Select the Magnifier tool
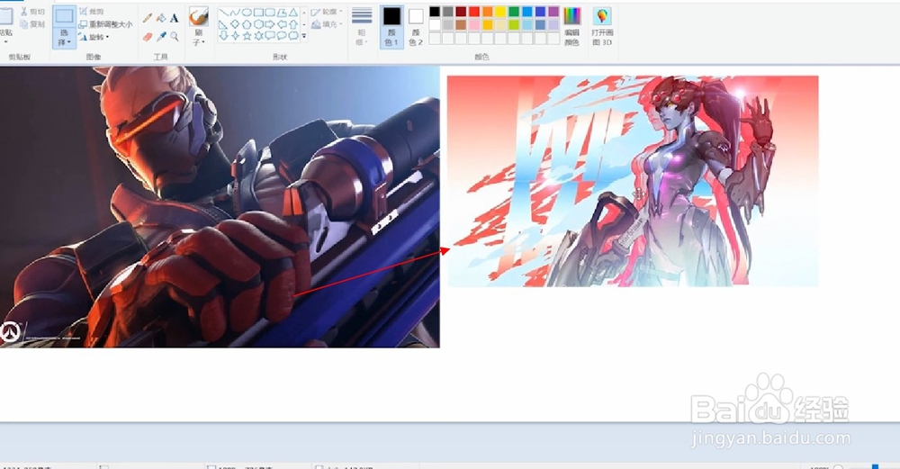Screen dimensions: 900x469 coord(175,37)
